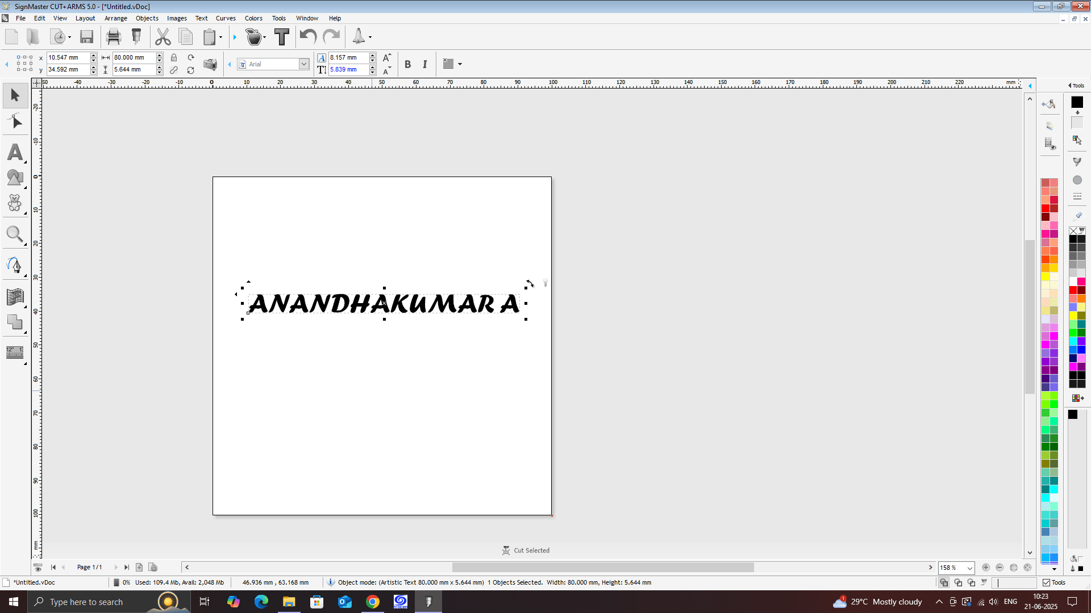Toggle Italic text formatting
The height and width of the screenshot is (613, 1091).
tap(424, 64)
